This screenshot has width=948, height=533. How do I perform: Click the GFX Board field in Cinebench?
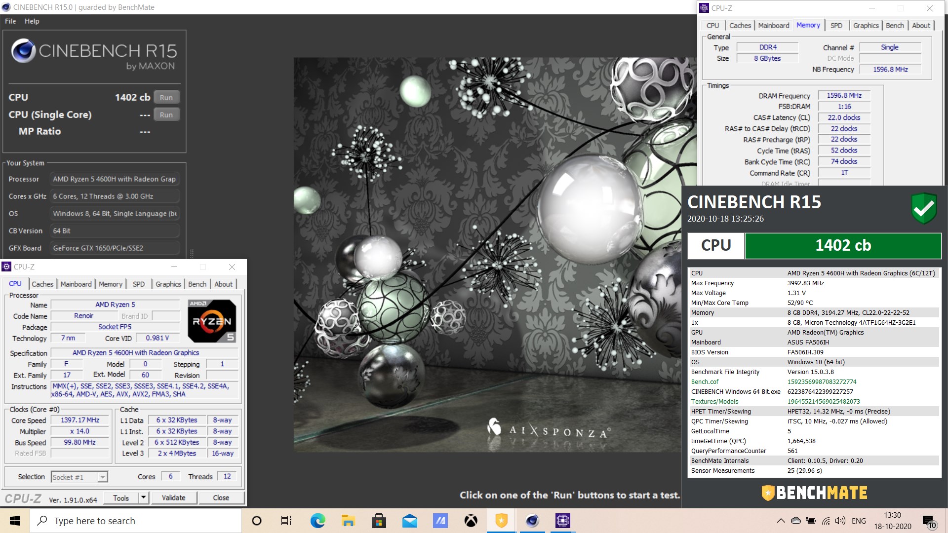click(x=115, y=248)
